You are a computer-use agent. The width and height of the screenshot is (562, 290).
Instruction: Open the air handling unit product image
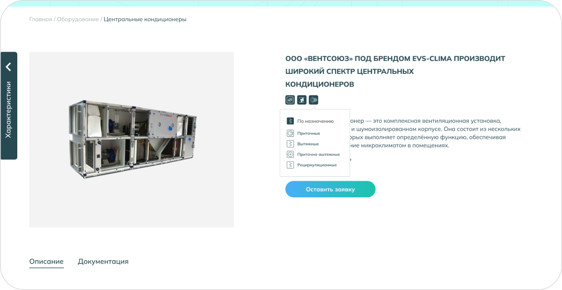coord(133,139)
